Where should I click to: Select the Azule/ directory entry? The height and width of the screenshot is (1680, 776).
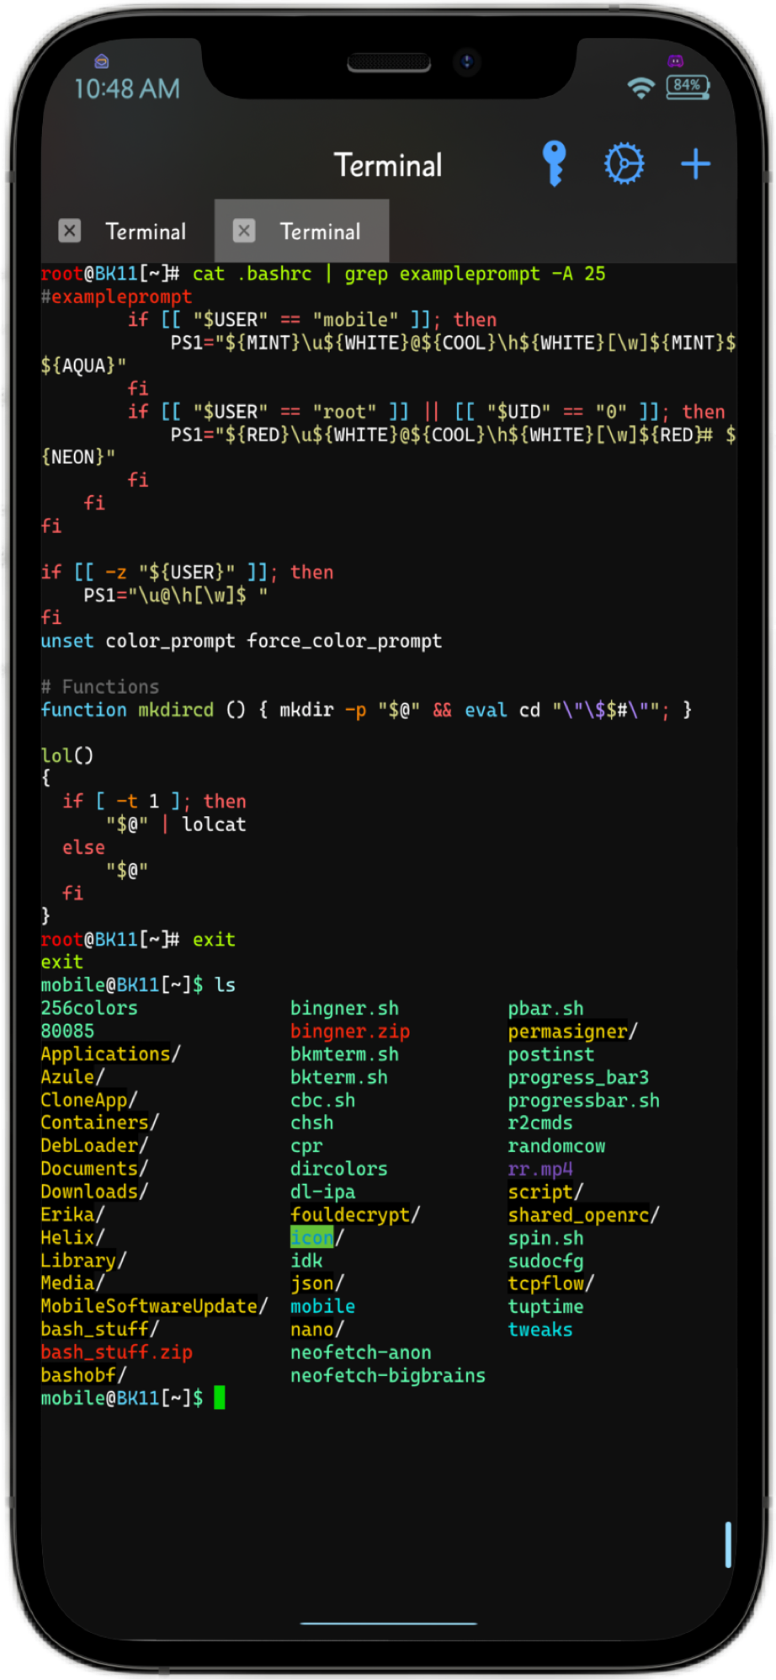pos(72,1076)
